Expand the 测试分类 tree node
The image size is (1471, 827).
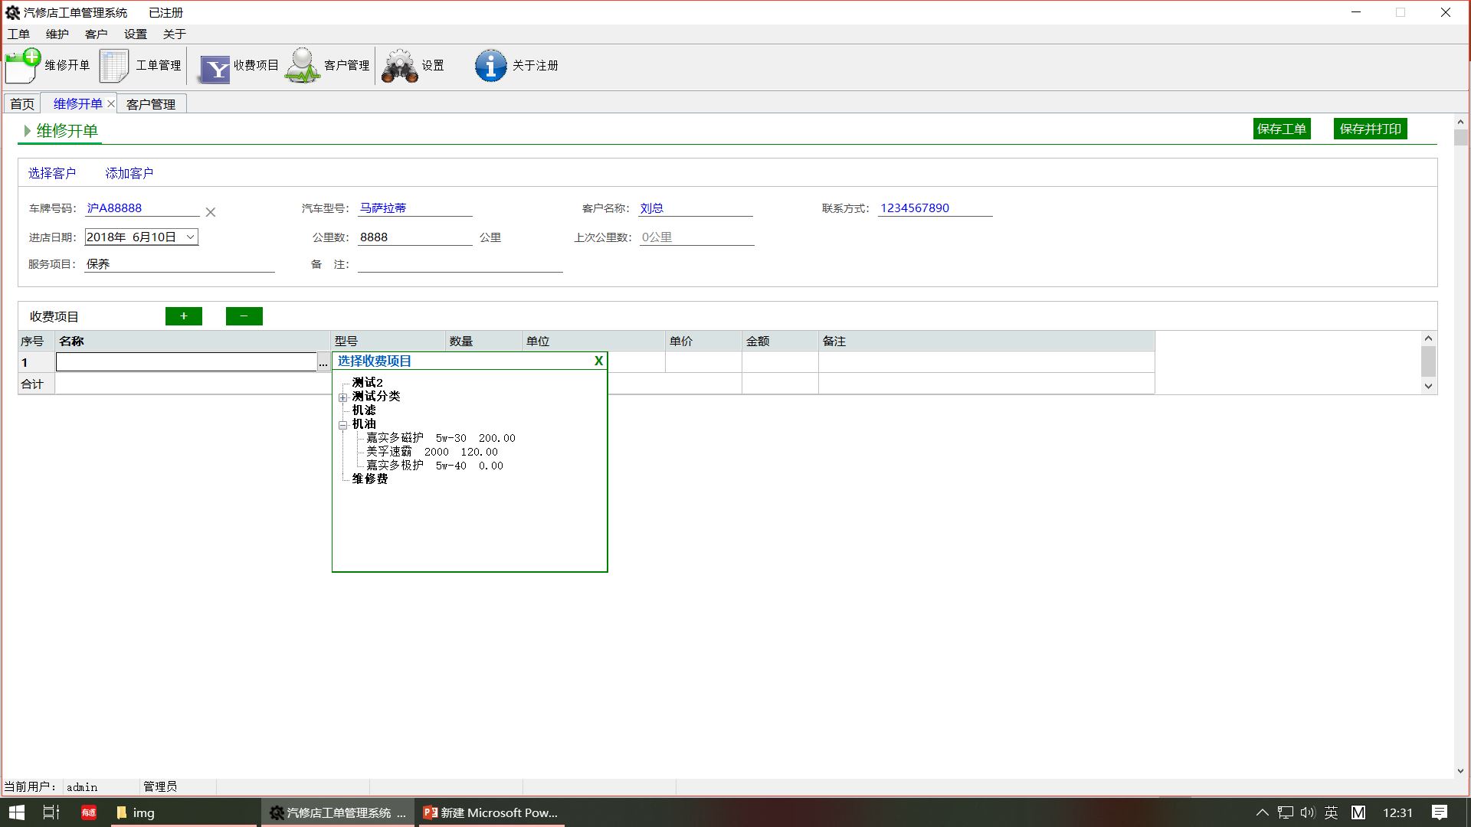point(342,396)
